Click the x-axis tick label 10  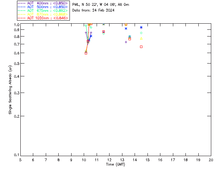click(x=84, y=160)
